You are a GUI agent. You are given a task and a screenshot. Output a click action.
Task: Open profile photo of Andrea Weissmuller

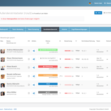click(x=3, y=51)
